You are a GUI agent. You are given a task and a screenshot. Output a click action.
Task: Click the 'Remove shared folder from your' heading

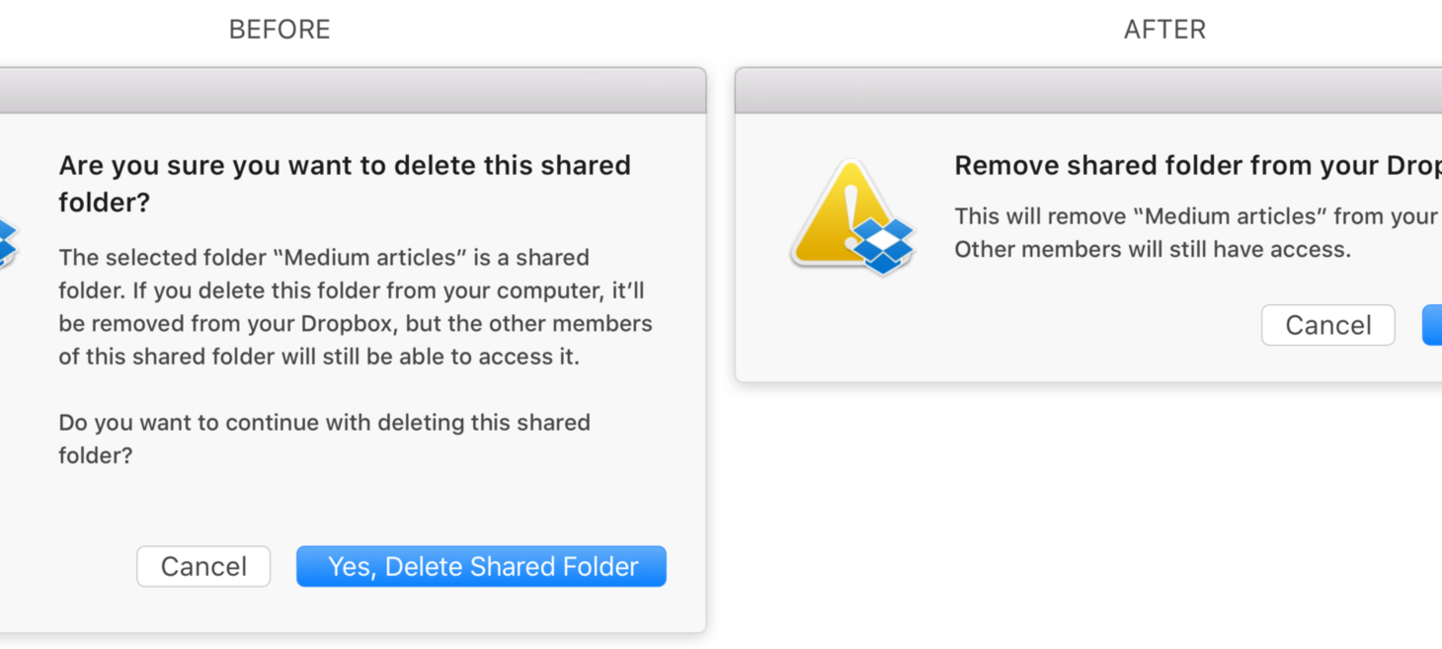pyautogui.click(x=1198, y=166)
